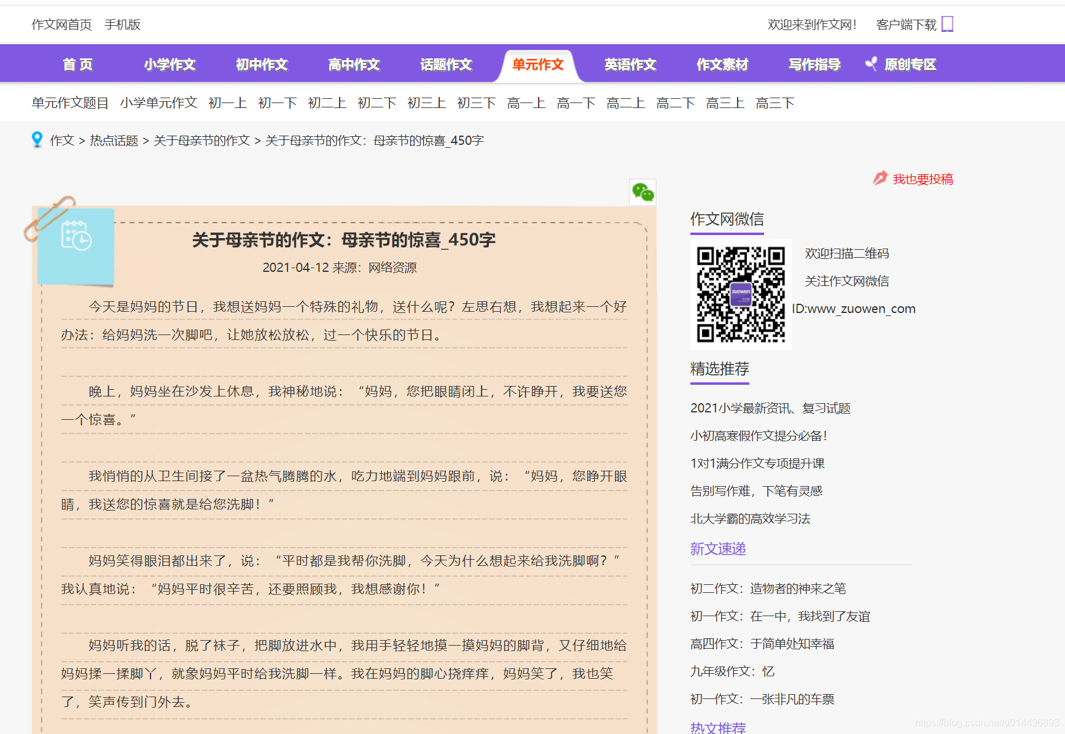Open 初二作文：造物者的神来之笔
Screen dimensions: 1065x734
(x=768, y=589)
